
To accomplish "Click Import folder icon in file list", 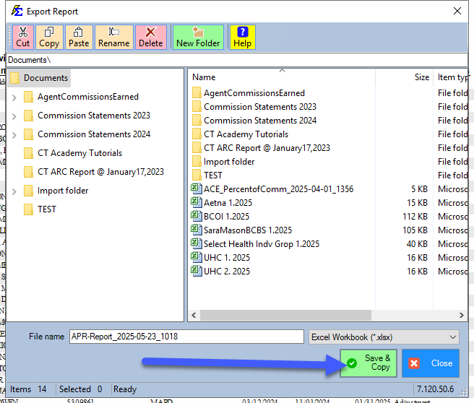I will pyautogui.click(x=197, y=161).
